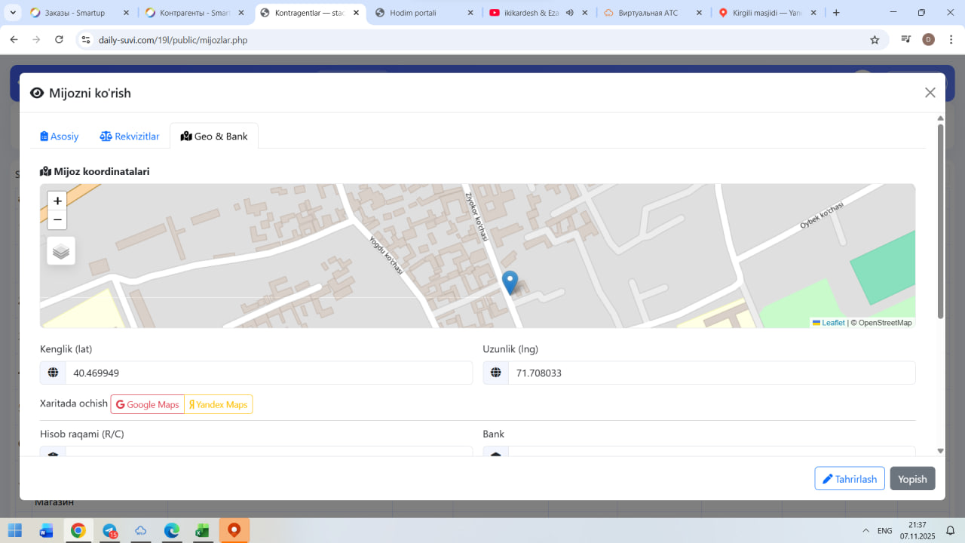
Task: Click the Kenglik latitude field
Action: click(x=269, y=373)
